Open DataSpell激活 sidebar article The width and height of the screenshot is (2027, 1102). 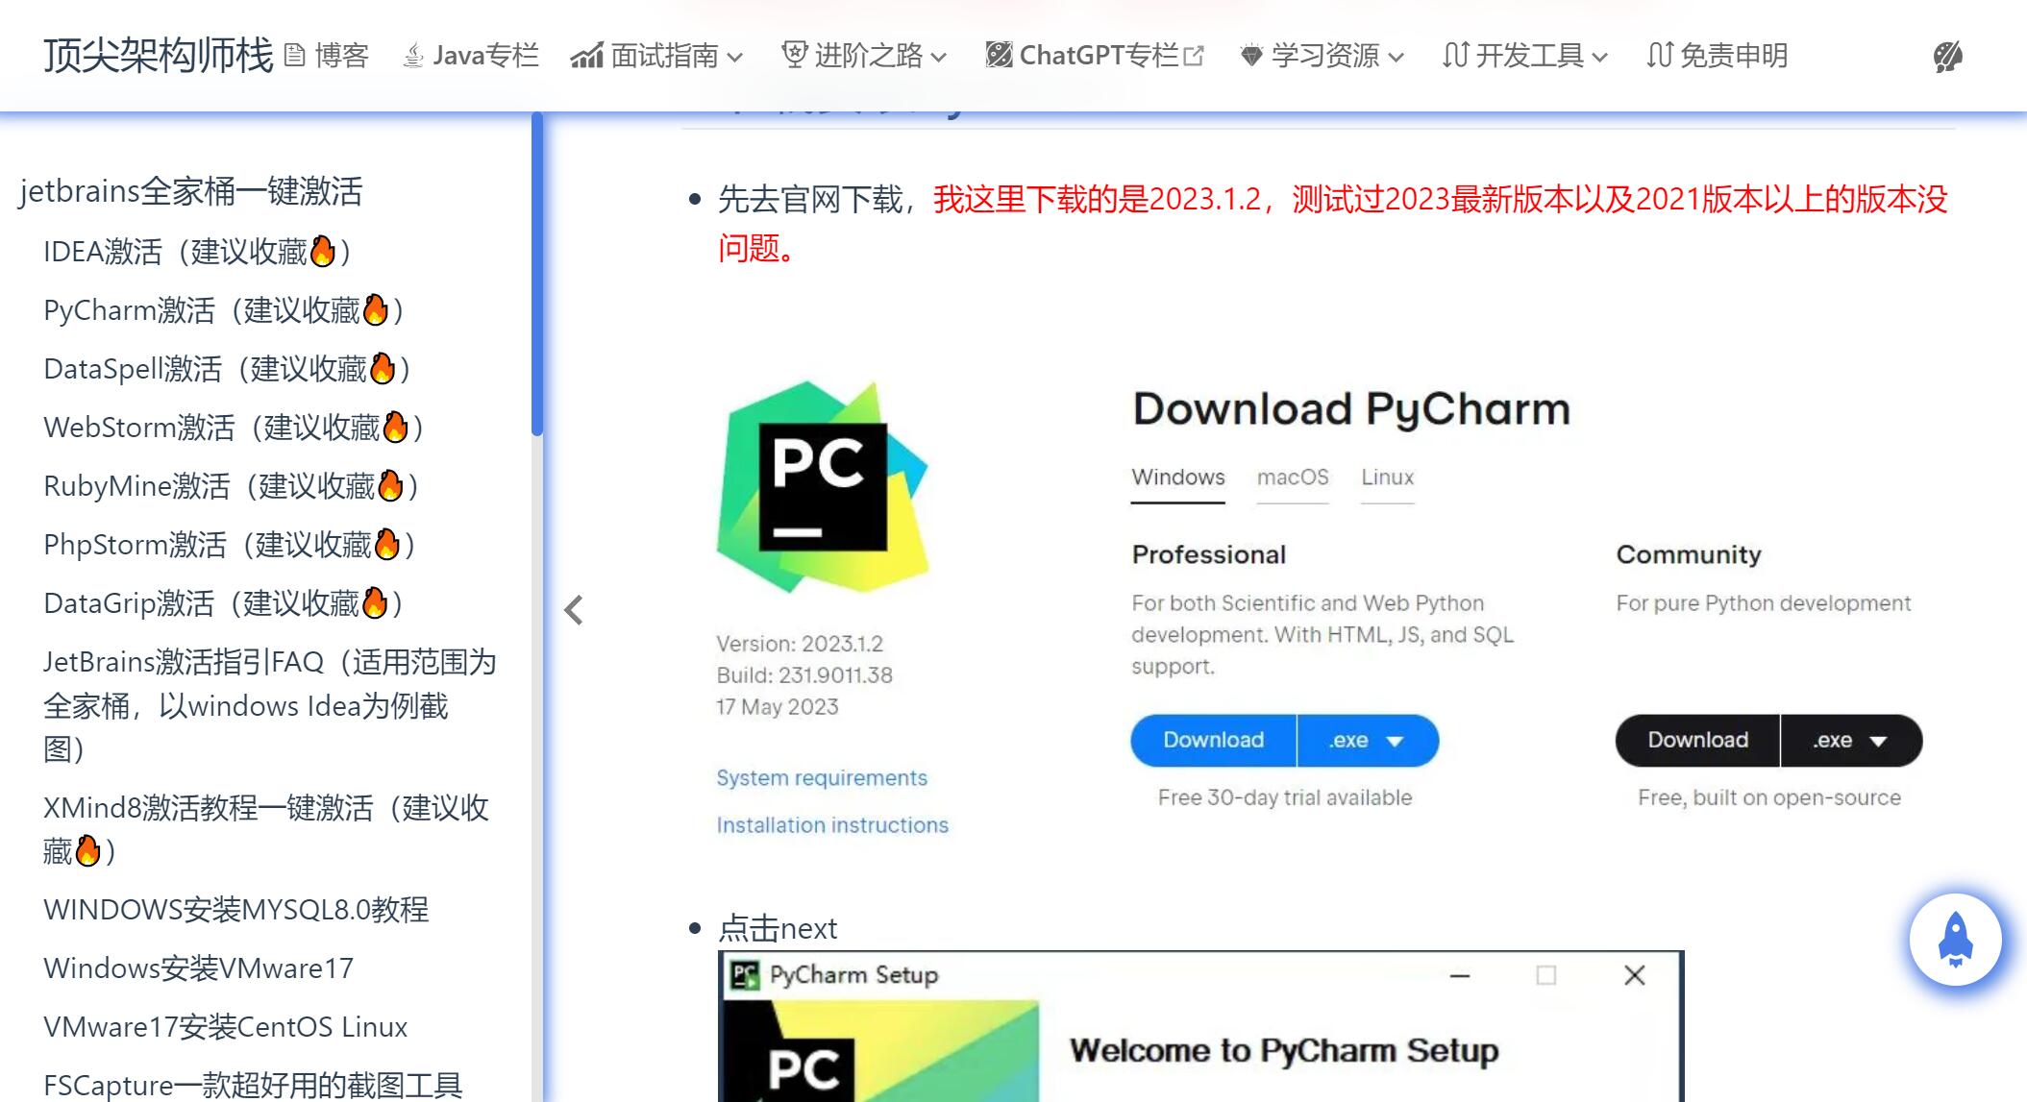[x=228, y=369]
